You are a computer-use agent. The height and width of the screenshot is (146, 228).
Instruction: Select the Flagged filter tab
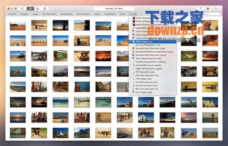(24, 14)
